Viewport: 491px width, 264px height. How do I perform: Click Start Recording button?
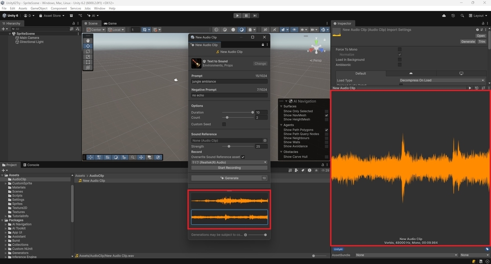(229, 168)
